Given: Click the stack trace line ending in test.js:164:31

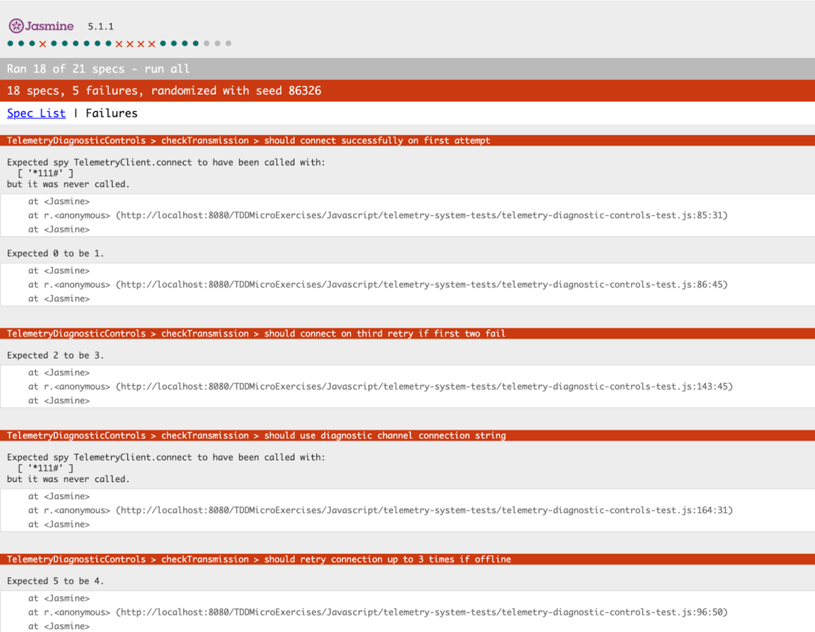Looking at the screenshot, I should click(x=380, y=510).
